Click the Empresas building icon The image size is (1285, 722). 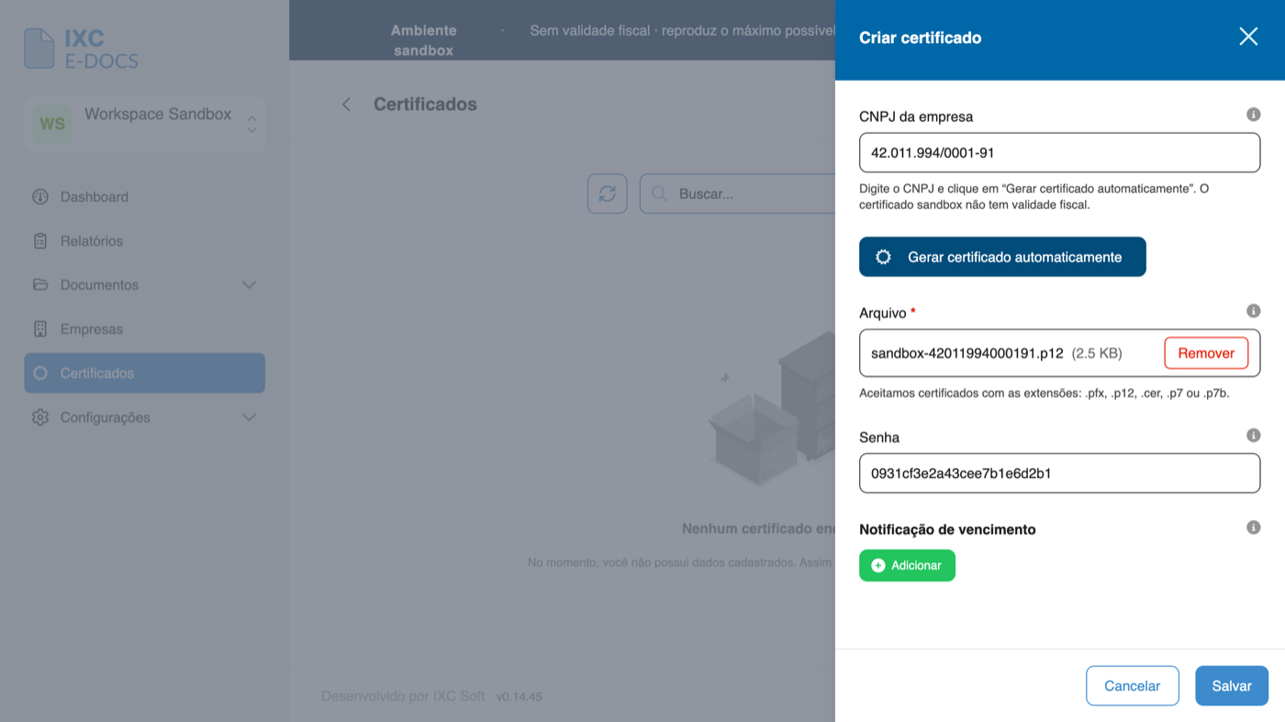point(40,328)
